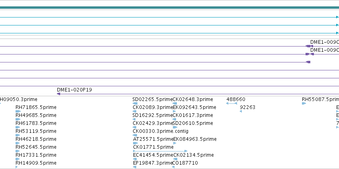This screenshot has width=339, height=169.
Task: Select the EC41454.5prime label
Action: point(153,155)
